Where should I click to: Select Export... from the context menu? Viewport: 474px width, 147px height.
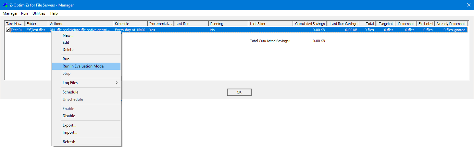69,125
